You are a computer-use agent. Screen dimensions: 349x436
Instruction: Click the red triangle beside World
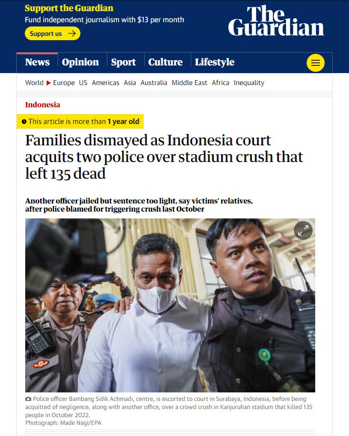pyautogui.click(x=48, y=83)
